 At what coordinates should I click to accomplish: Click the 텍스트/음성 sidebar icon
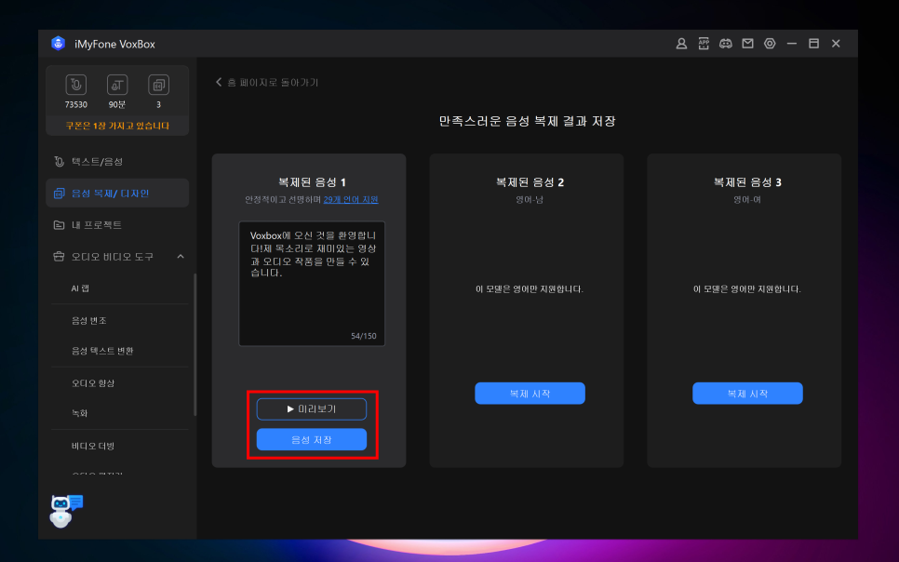(x=59, y=162)
